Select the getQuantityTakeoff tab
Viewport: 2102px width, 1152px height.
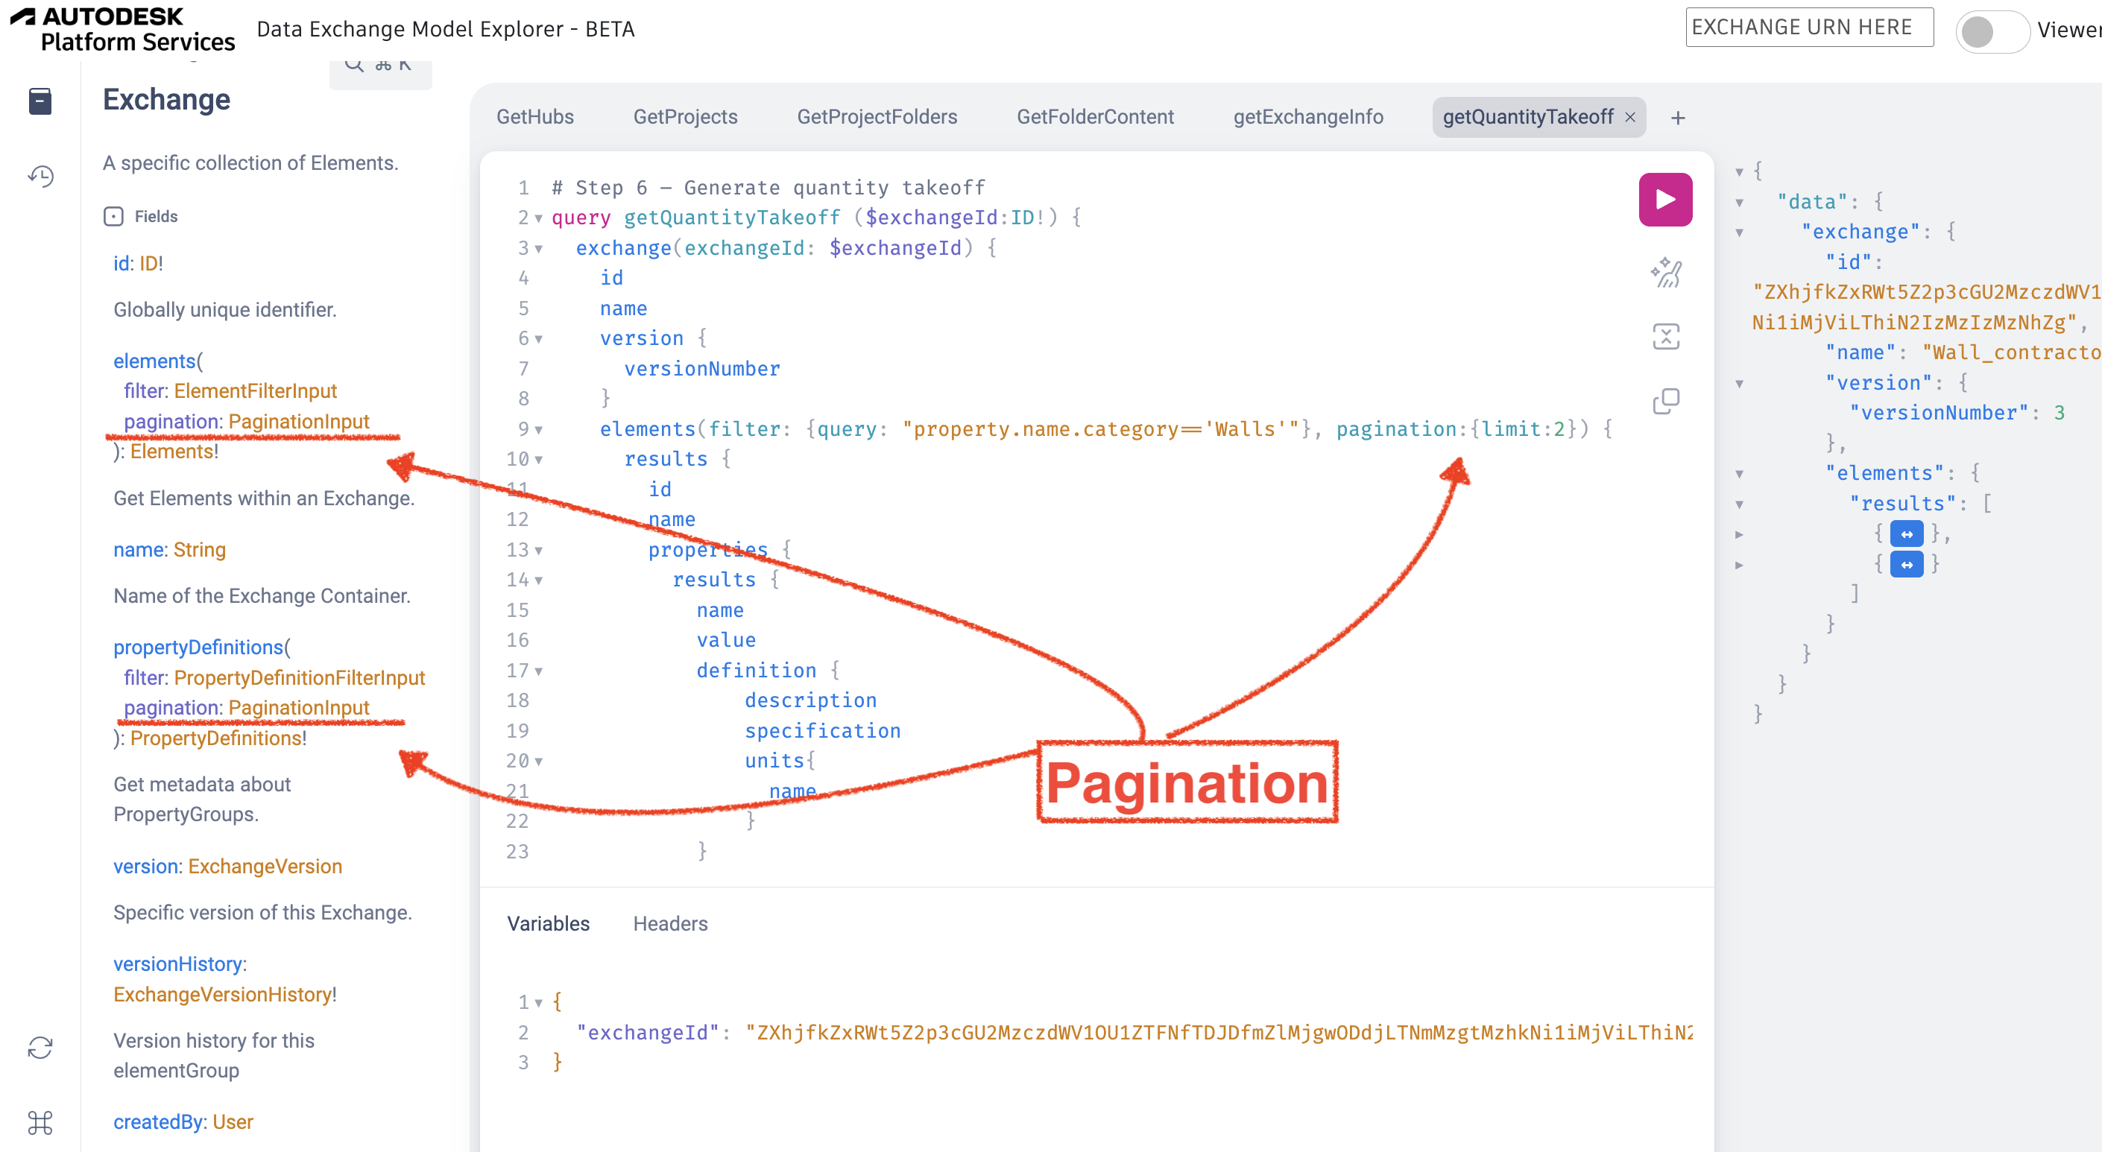pyautogui.click(x=1527, y=117)
